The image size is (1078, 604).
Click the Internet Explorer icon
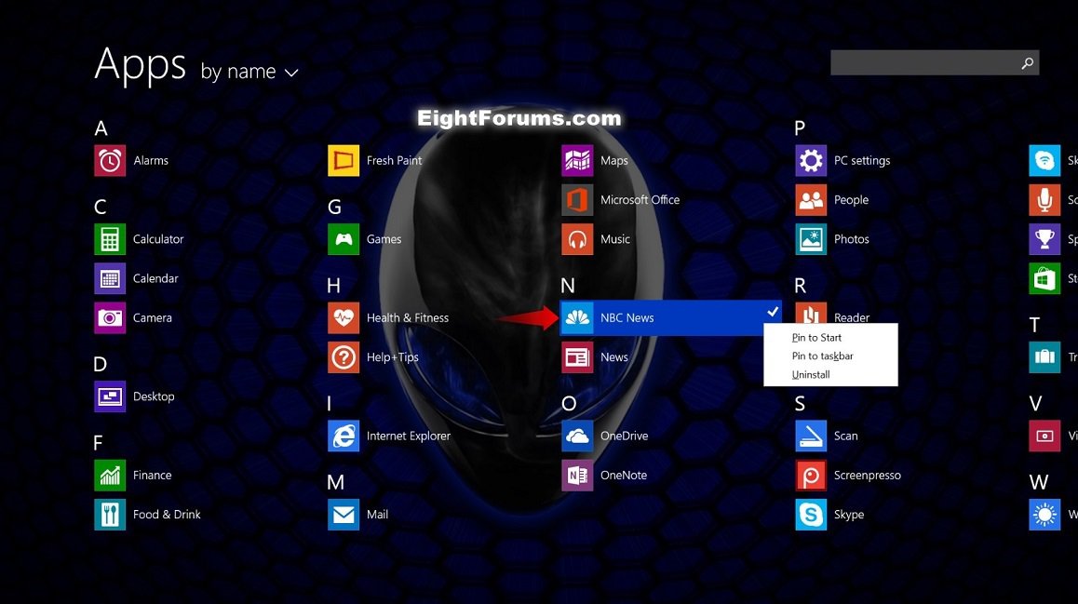(344, 436)
